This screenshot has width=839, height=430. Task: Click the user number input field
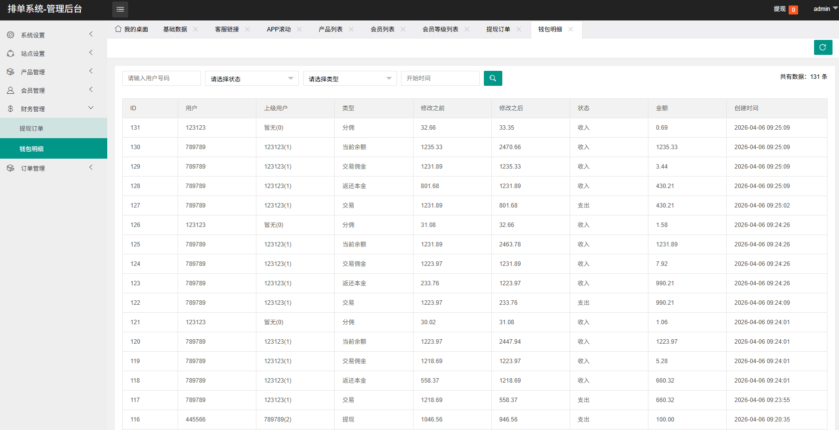click(161, 78)
